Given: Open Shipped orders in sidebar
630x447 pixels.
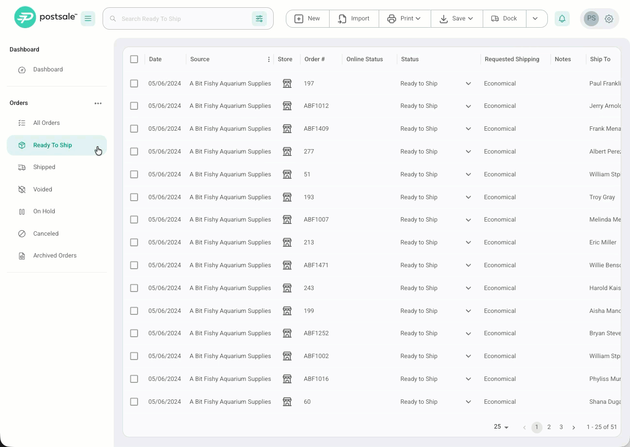Looking at the screenshot, I should click(x=56, y=167).
